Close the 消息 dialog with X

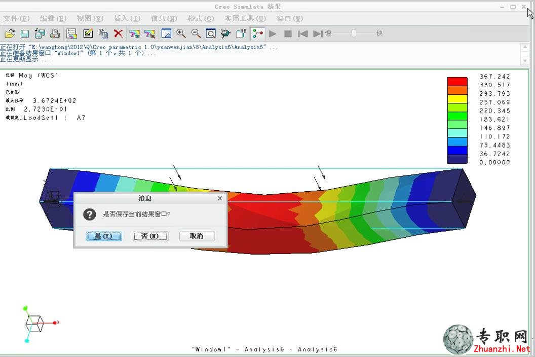point(220,198)
